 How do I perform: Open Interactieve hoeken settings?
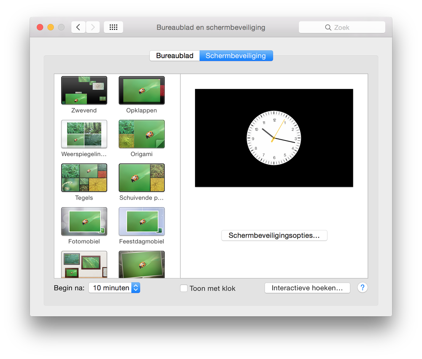coord(307,288)
